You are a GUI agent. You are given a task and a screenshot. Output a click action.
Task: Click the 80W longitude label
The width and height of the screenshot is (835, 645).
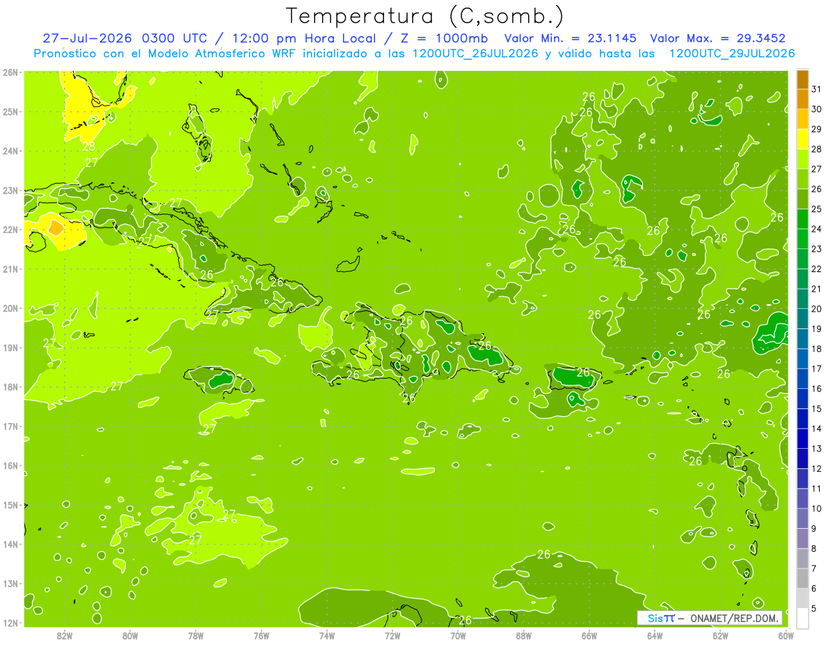click(x=129, y=635)
